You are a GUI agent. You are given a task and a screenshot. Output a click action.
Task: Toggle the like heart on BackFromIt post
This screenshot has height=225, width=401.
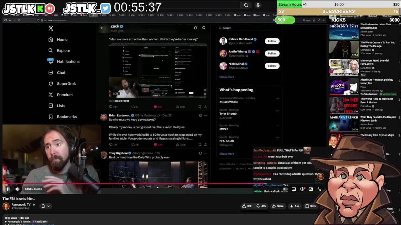coord(155,107)
